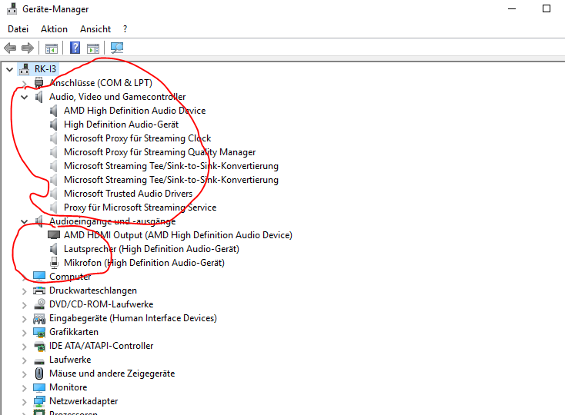Select Computer in the device tree
The height and width of the screenshot is (415, 565).
[x=70, y=277]
